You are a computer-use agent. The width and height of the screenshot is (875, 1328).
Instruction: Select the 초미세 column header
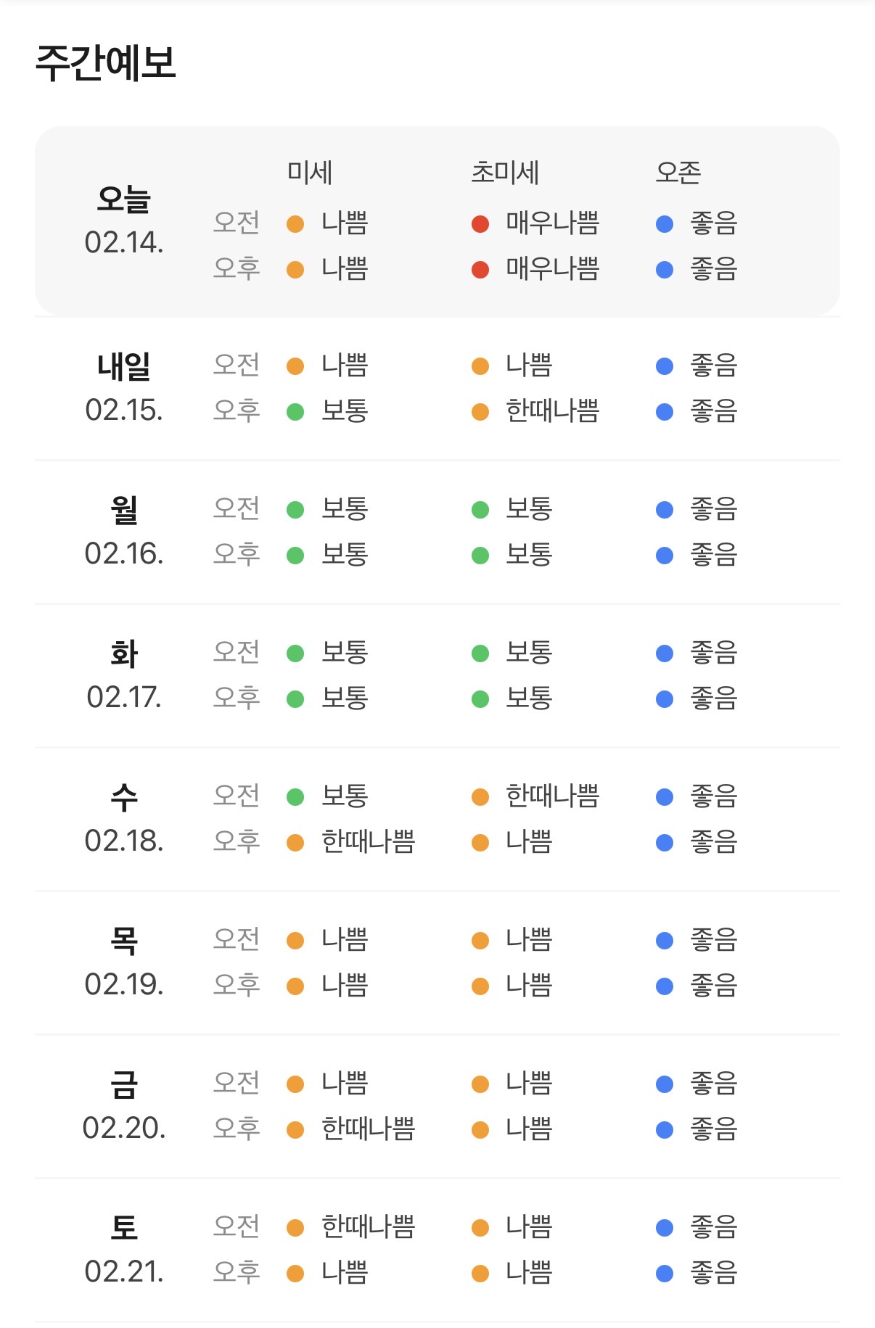(x=505, y=173)
